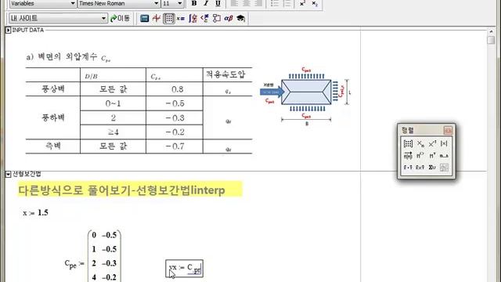
Task: Insert the matrix column M<> operator
Action: click(x=420, y=156)
